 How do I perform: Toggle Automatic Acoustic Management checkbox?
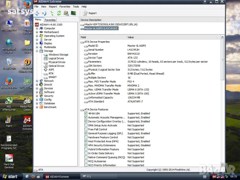coord(86,117)
